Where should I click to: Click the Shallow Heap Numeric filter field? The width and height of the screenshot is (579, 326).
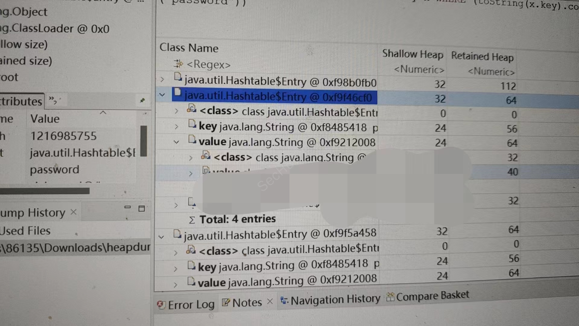pyautogui.click(x=419, y=70)
